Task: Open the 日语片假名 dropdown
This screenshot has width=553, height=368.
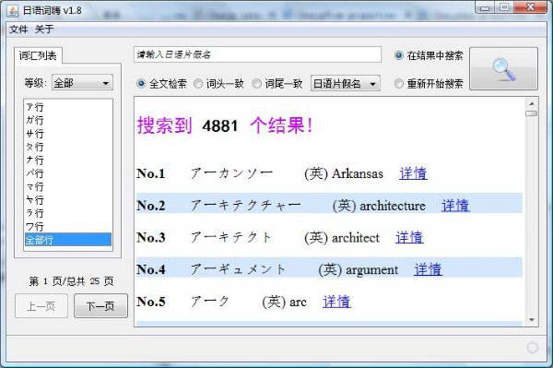Action: [346, 84]
